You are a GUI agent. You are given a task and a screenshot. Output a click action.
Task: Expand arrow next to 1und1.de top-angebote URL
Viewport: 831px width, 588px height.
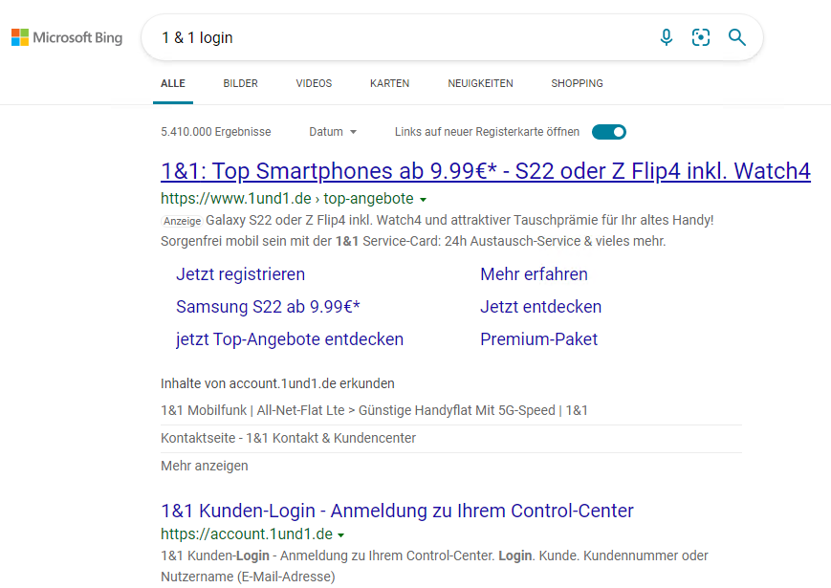pos(423,200)
